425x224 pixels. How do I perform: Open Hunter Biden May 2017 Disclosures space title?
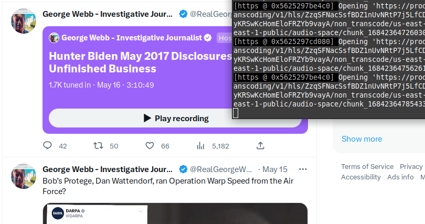(141, 62)
